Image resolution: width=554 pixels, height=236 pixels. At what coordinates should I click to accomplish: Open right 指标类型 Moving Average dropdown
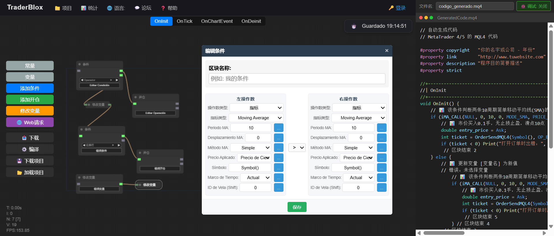pos(359,118)
